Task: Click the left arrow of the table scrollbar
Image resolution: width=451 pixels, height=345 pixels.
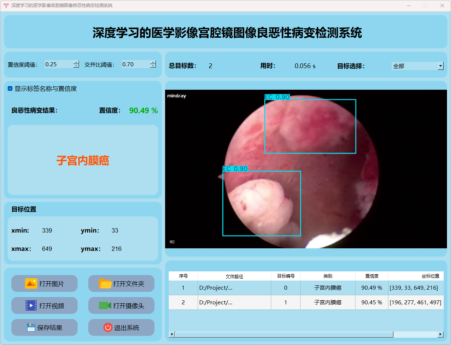Action: [172, 334]
